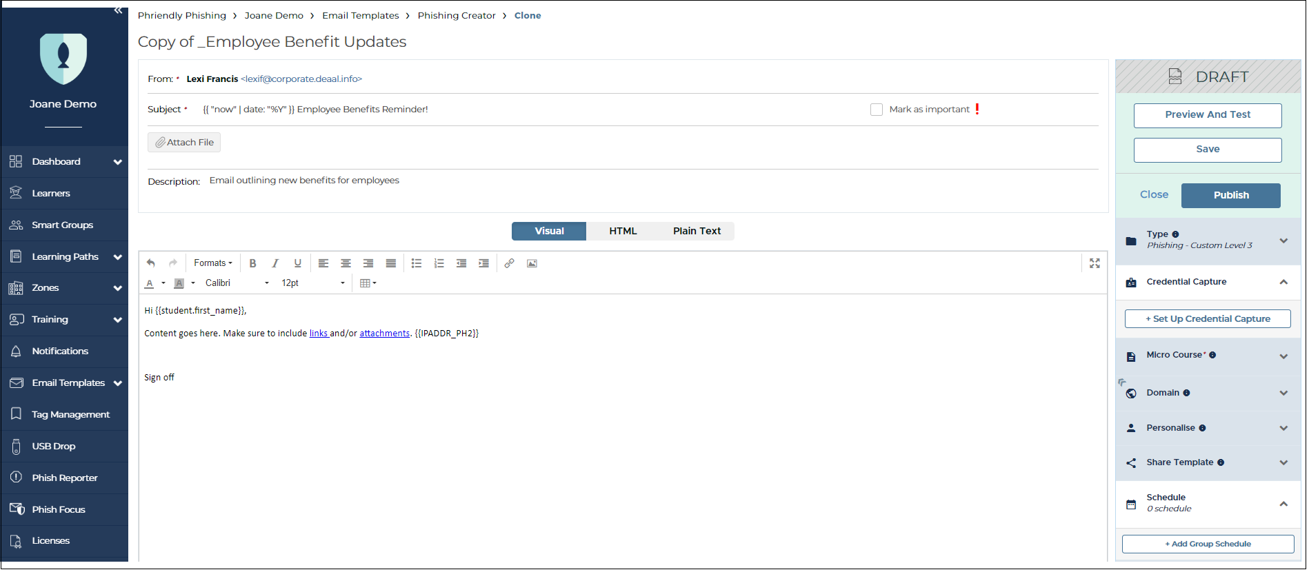Expand the Micro Course section
The image size is (1309, 572).
(1285, 356)
